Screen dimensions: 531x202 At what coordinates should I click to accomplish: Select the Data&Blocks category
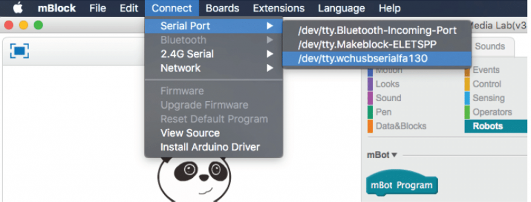pos(401,126)
